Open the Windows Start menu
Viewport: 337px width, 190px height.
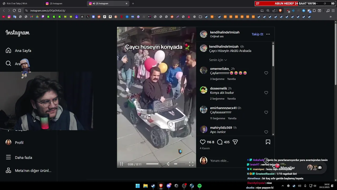pyautogui.click(x=138, y=186)
